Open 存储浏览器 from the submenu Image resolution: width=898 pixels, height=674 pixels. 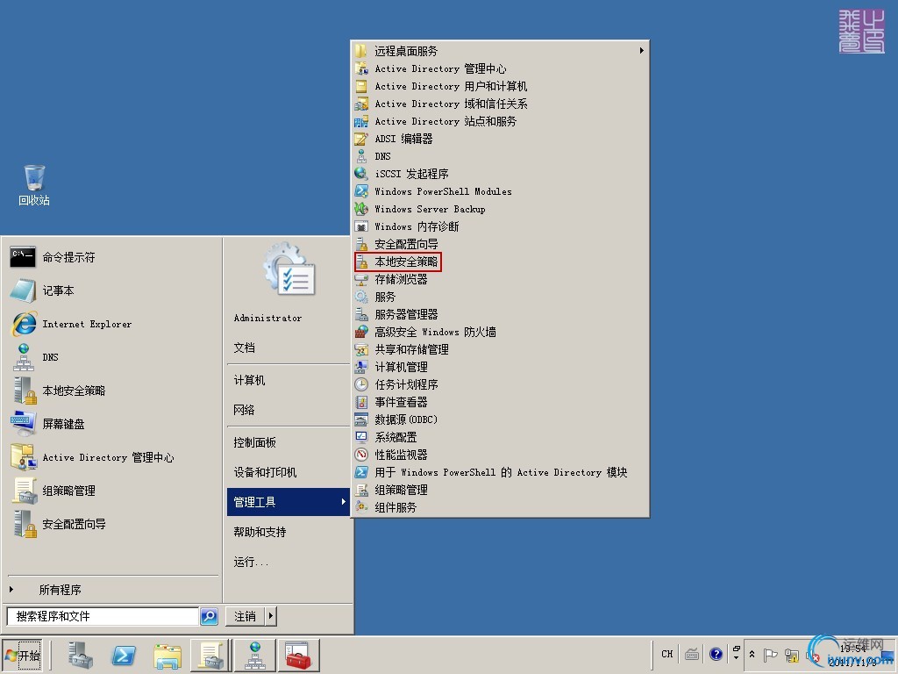coord(500,279)
